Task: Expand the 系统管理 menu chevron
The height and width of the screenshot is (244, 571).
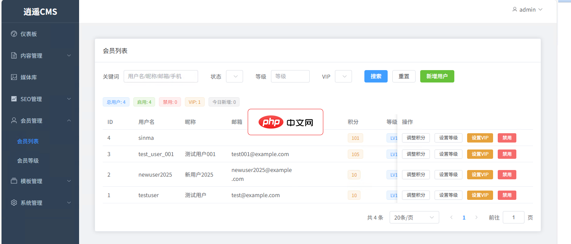Action: click(69, 203)
